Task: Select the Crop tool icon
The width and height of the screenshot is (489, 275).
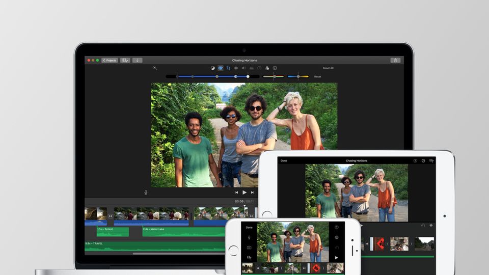Action: click(228, 68)
